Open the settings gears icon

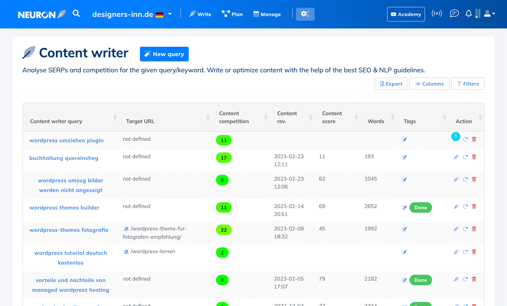coord(305,14)
